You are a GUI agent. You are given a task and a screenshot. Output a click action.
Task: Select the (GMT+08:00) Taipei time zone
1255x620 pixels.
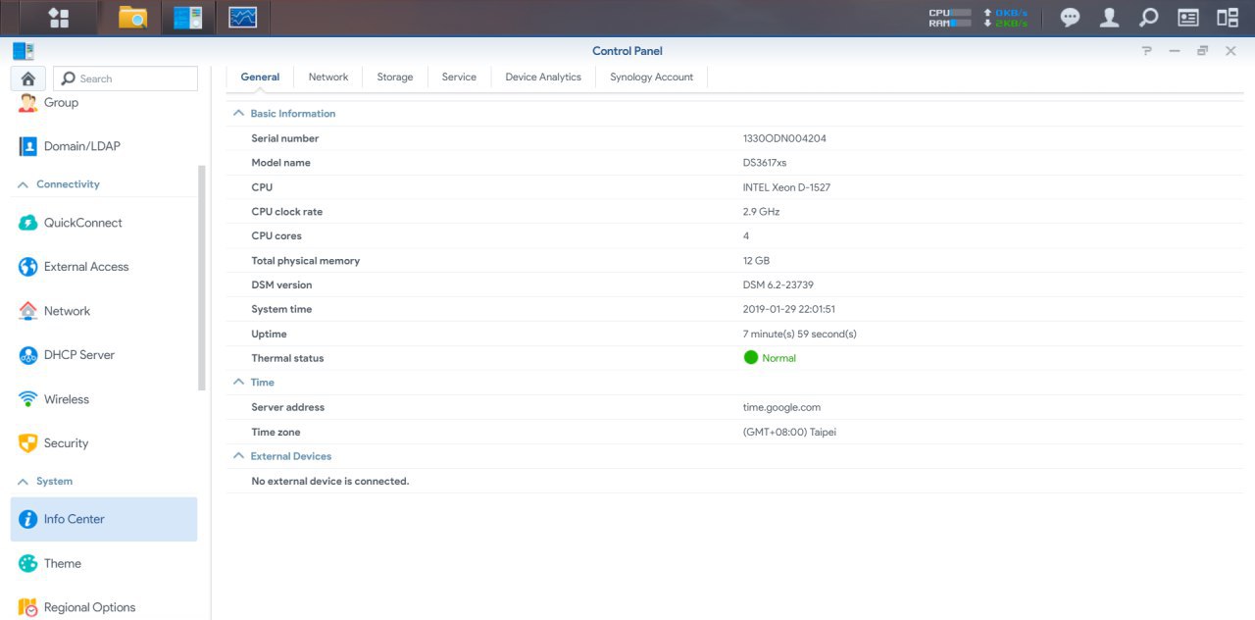789,432
